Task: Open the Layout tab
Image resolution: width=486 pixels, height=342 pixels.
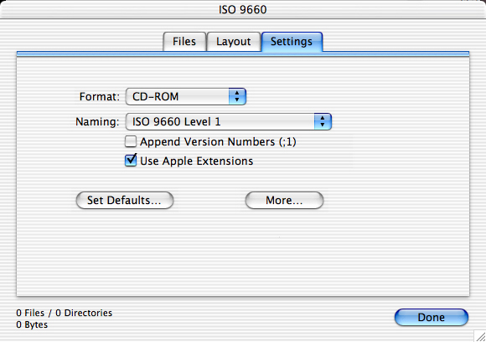Action: pyautogui.click(x=234, y=42)
